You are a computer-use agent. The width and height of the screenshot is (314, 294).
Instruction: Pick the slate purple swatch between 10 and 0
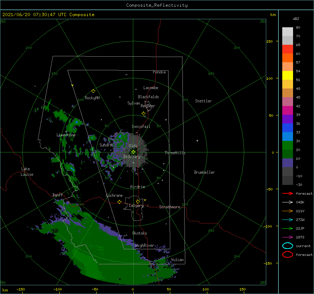coord(287,163)
